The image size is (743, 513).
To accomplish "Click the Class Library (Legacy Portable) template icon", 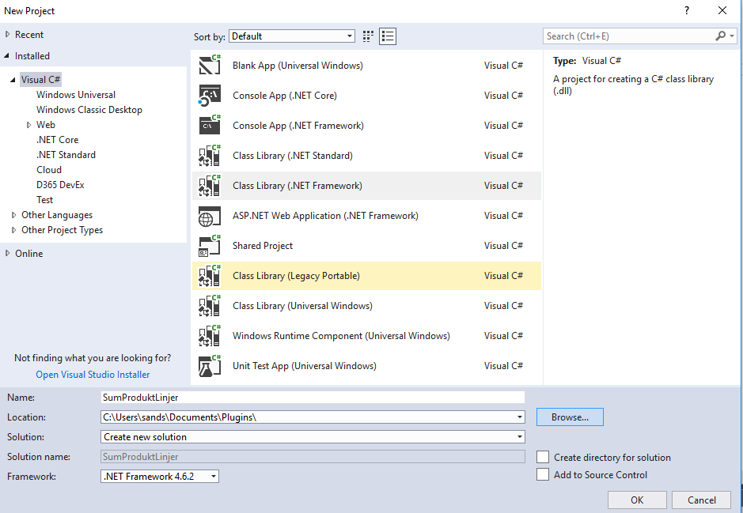I will point(210,276).
